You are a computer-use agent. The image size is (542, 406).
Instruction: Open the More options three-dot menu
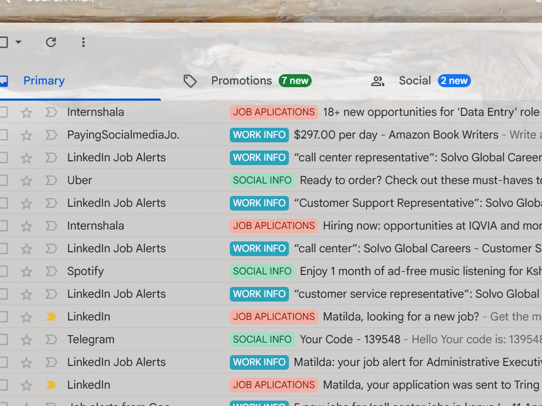(x=83, y=42)
